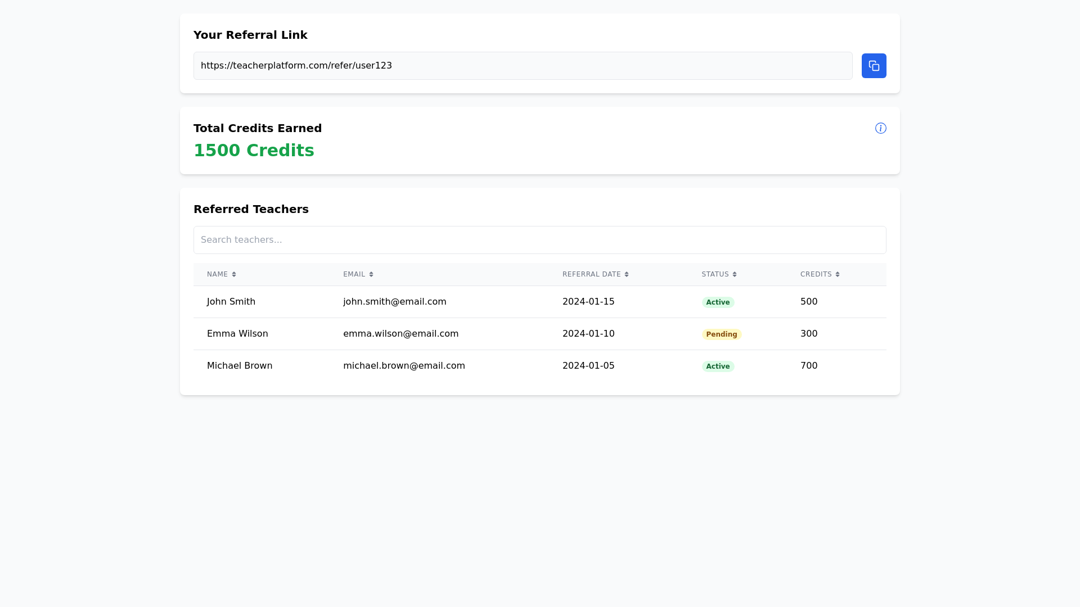
Task: Open the credits info icon
Action: (881, 128)
